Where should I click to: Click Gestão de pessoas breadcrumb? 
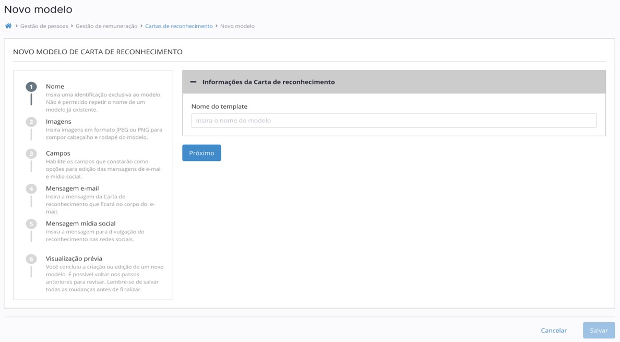pos(44,26)
